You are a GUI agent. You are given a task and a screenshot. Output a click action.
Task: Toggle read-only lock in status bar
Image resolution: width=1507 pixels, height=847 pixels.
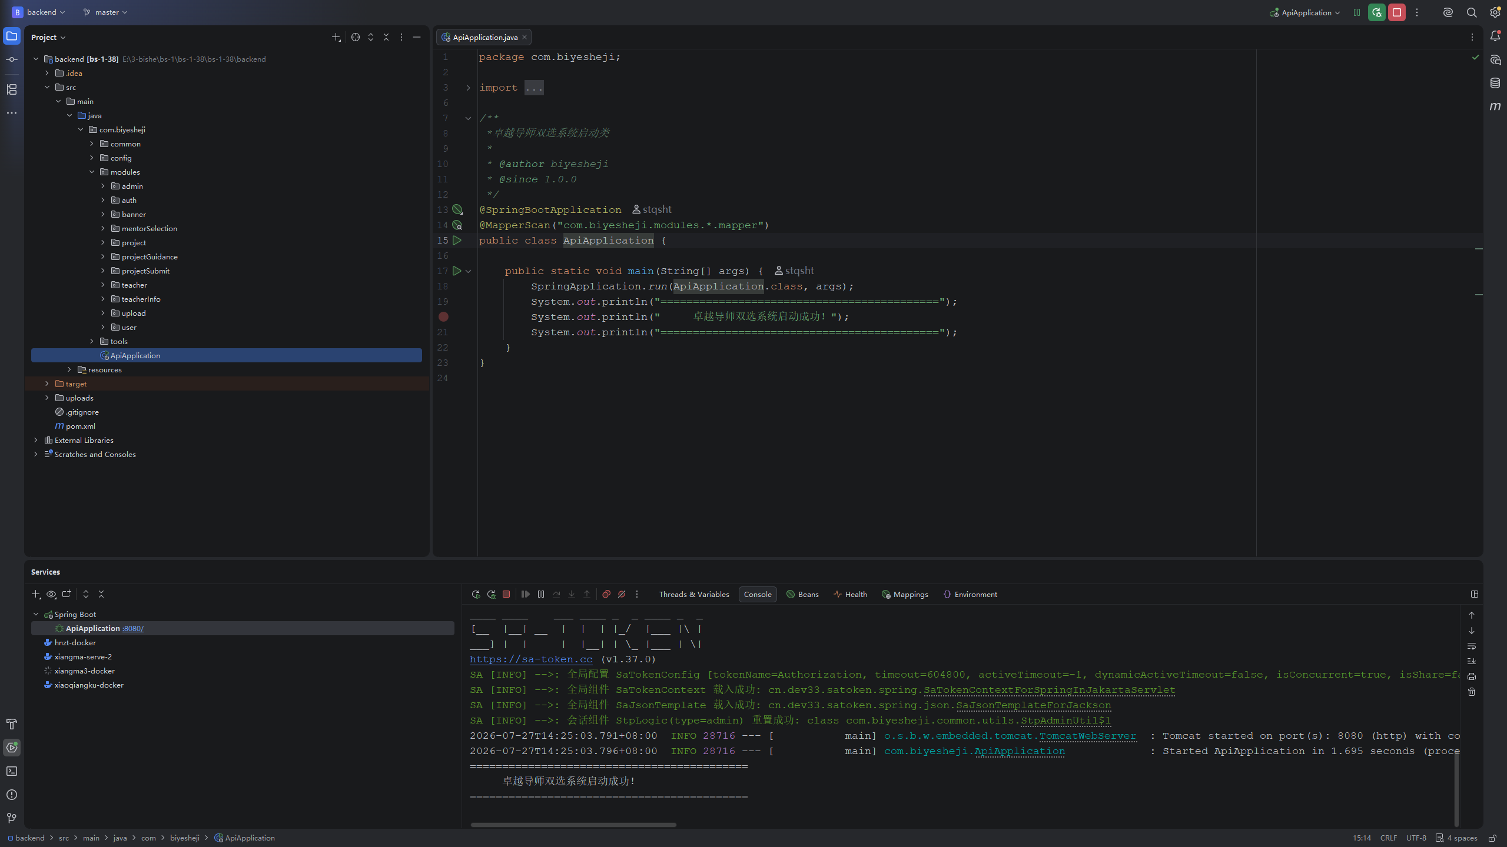(1492, 838)
